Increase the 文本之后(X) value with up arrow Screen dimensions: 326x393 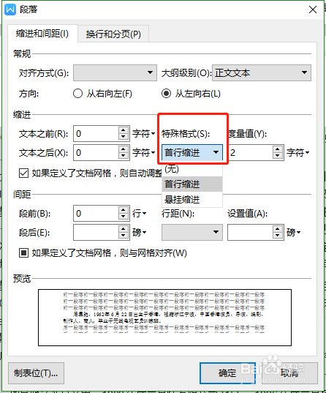(x=124, y=149)
